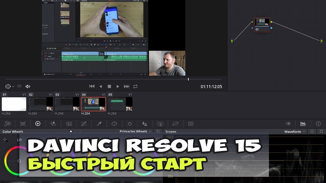This screenshot has width=326, height=183.
Task: Click the H.264 label under clip 04
Action: click(x=86, y=114)
